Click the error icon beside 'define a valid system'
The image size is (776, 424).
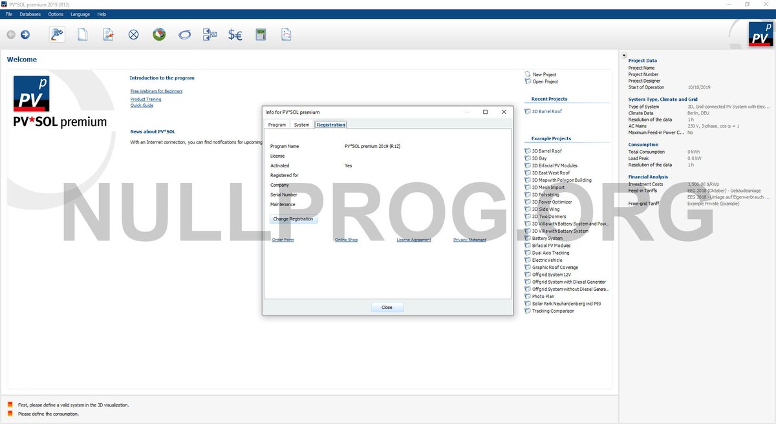click(x=10, y=405)
